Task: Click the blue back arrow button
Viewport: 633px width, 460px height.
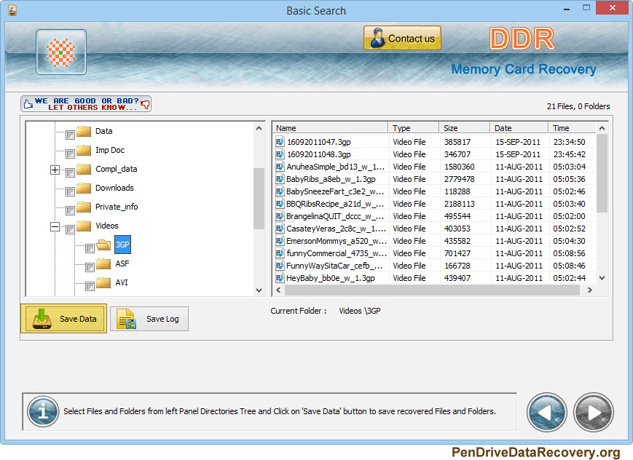Action: click(546, 413)
